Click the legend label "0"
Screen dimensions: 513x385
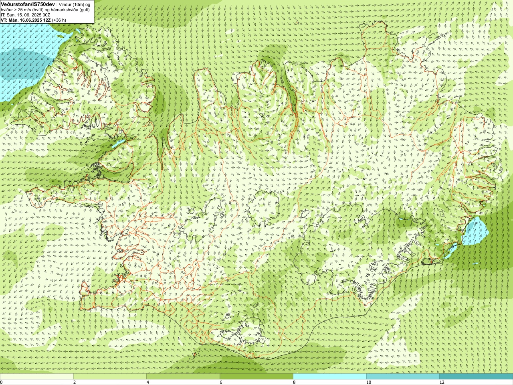(x=2, y=382)
